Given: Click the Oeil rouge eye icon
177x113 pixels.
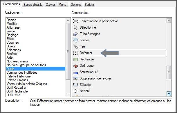Looking at the screenshot, I should [x=75, y=66].
